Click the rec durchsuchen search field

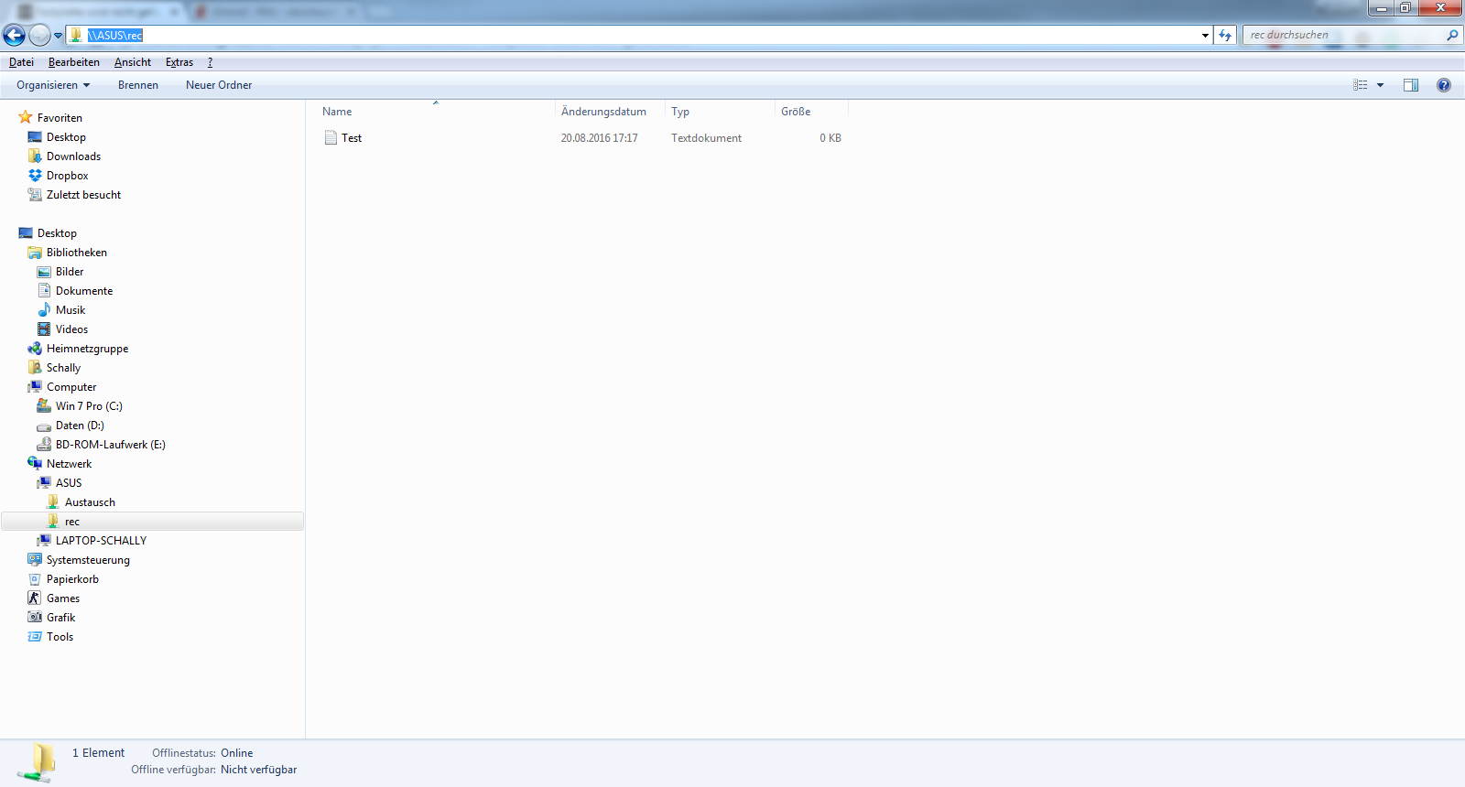point(1341,36)
